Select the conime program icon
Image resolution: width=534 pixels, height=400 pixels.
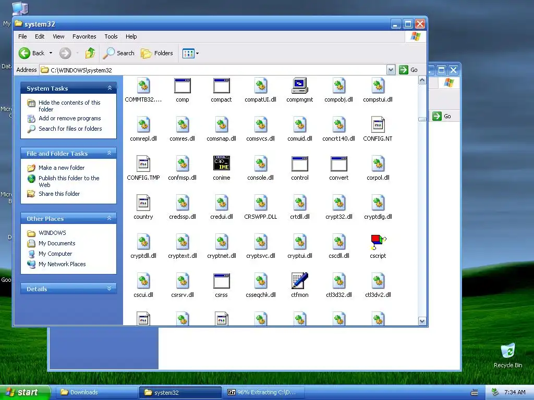[x=221, y=164]
